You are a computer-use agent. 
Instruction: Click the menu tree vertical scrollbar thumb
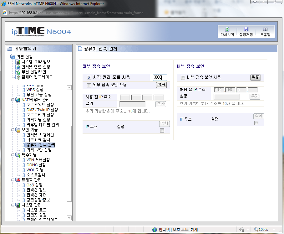(69, 164)
